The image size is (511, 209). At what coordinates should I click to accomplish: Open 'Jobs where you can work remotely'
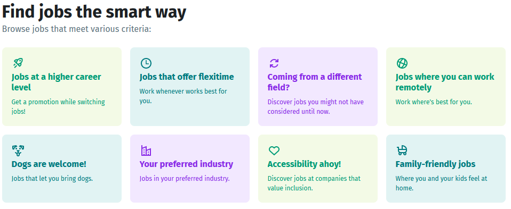[x=445, y=82]
